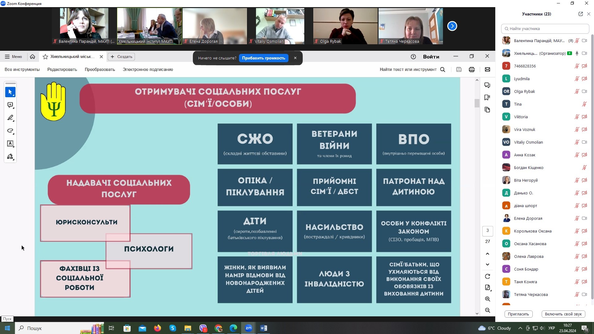Viewport: 594px width, 334px height.
Task: Open Firefox from taskbar
Action: point(158,328)
